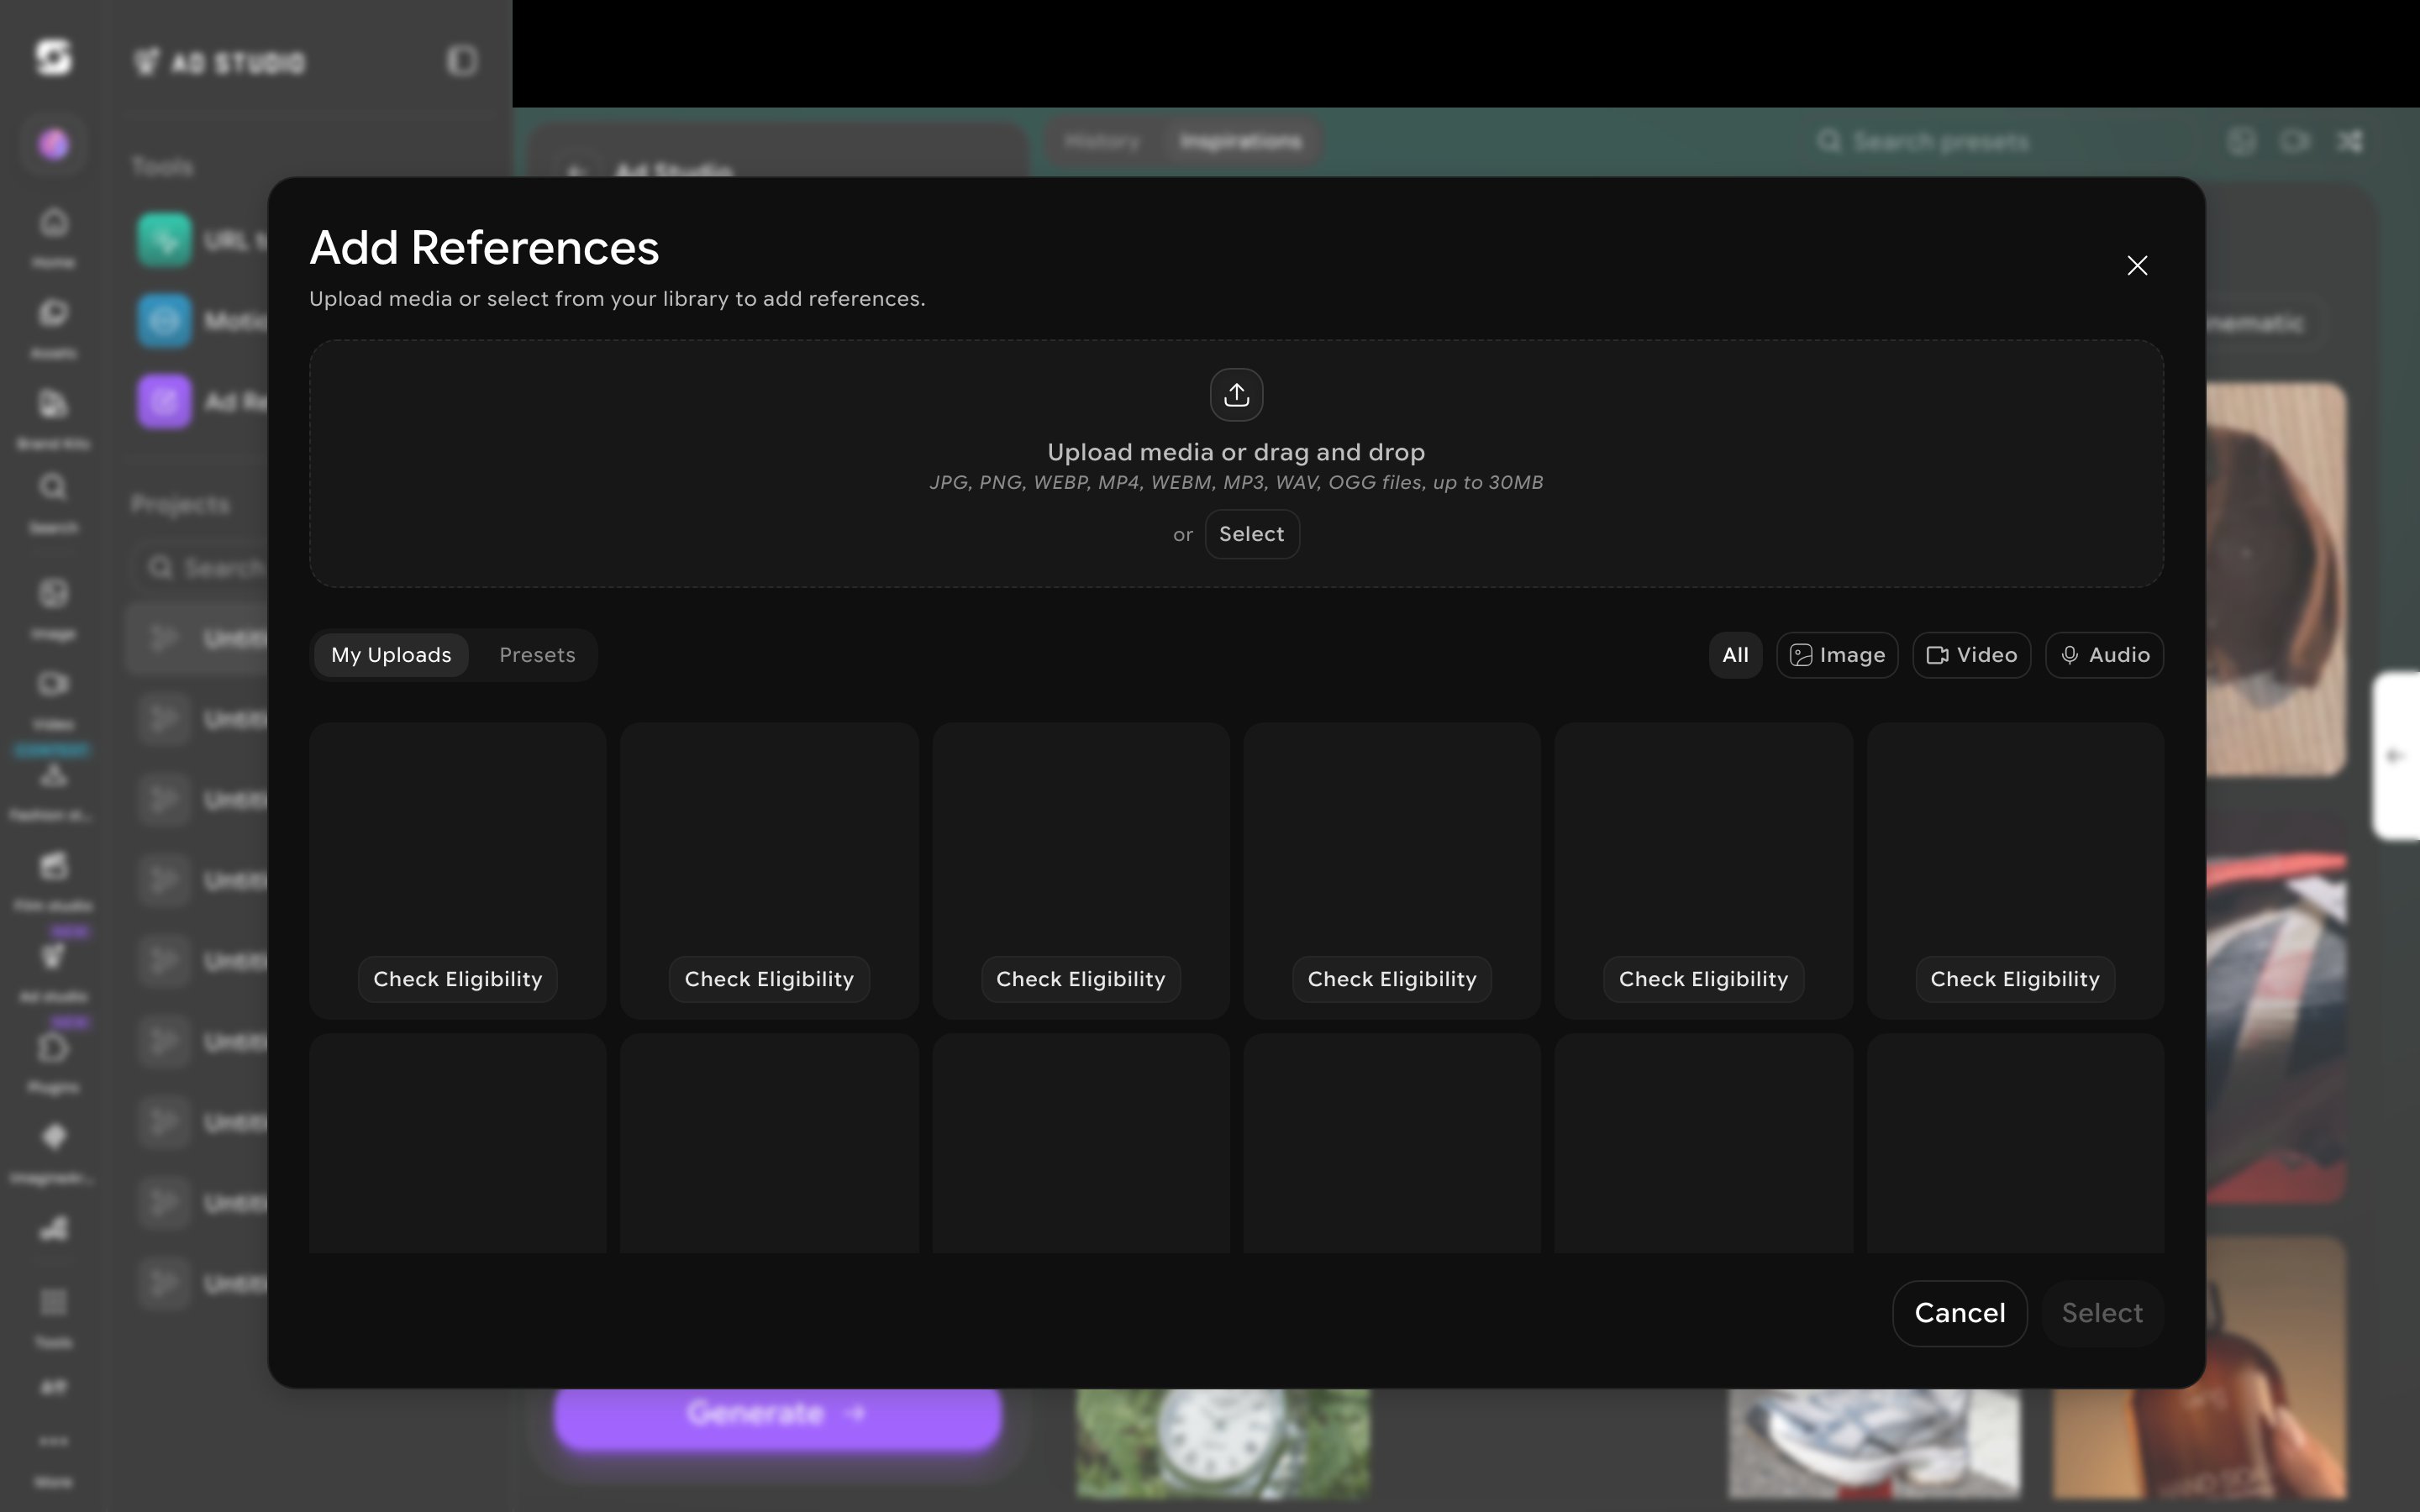The image size is (2420, 1512).
Task: Click the 'Upload media or drag and drop' text
Action: coord(1236,452)
